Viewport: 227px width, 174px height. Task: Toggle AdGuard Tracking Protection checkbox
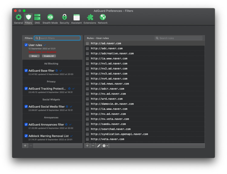click(26, 89)
